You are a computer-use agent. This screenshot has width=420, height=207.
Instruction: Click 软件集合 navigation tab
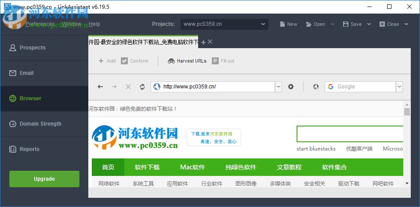pyautogui.click(x=334, y=167)
